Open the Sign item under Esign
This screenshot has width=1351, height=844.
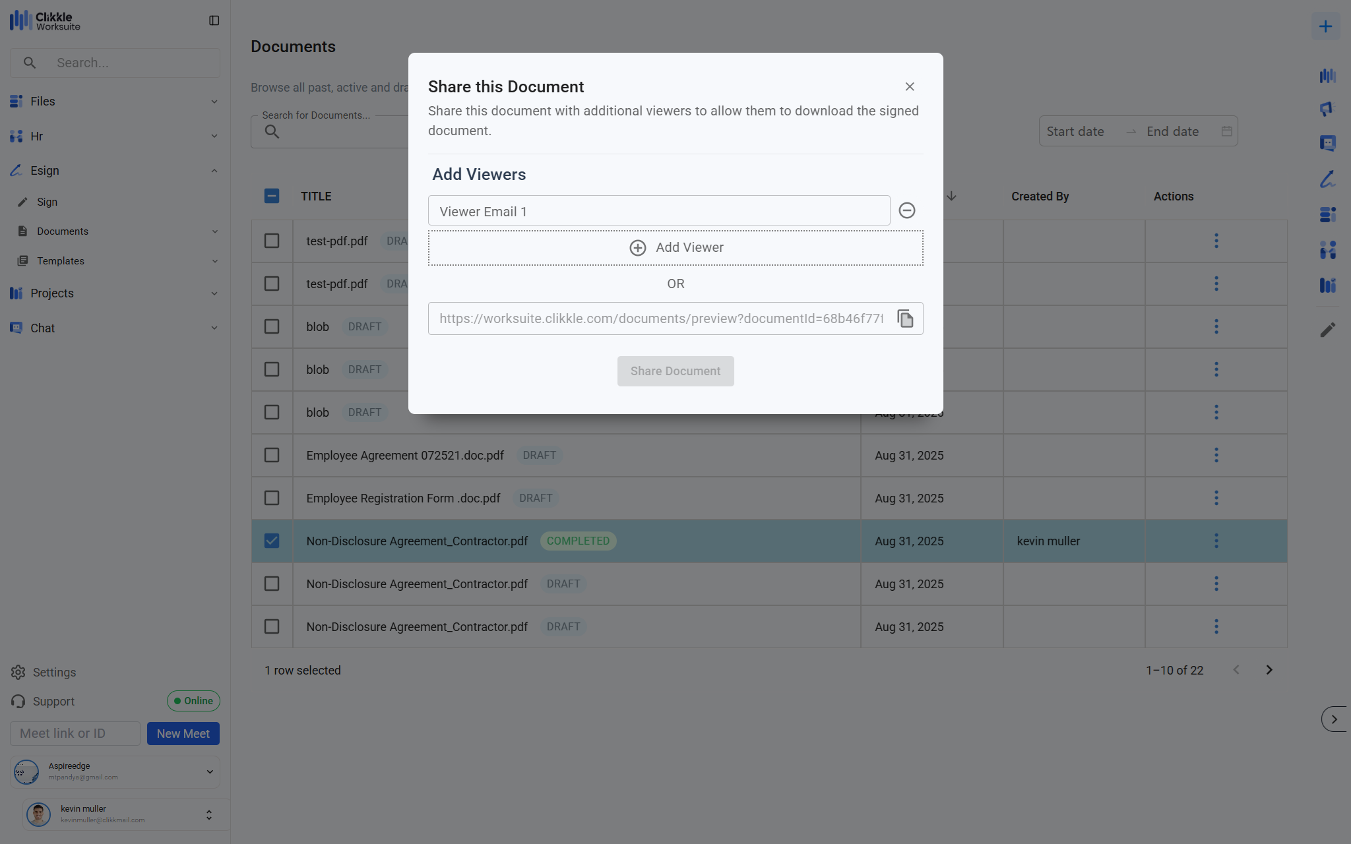(47, 202)
